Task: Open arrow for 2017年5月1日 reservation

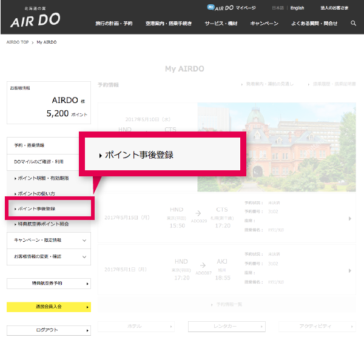Action: 350,271
